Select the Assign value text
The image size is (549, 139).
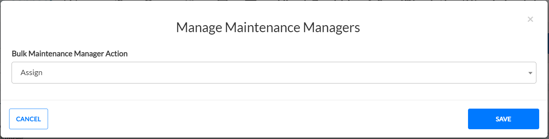[x=32, y=73]
